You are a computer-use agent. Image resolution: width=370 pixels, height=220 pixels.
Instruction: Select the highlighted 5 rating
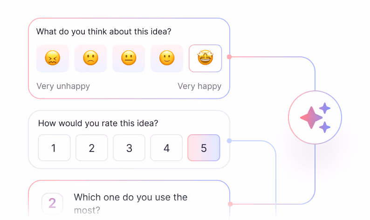(x=204, y=148)
